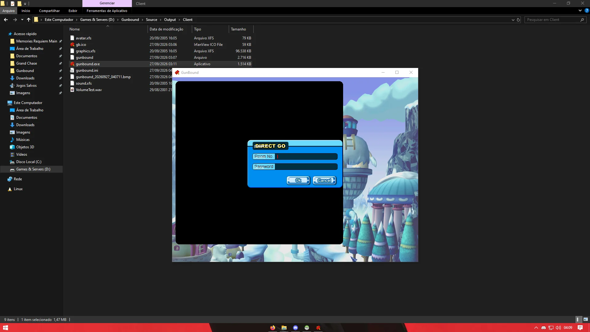Sort by Data de modificação column
This screenshot has width=590, height=332.
tap(170, 29)
